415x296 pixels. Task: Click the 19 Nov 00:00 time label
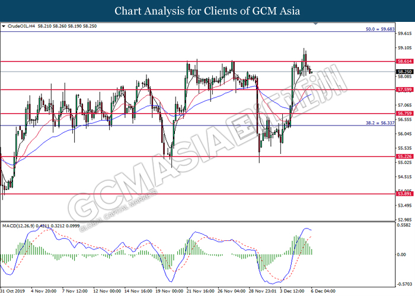tap(170, 291)
